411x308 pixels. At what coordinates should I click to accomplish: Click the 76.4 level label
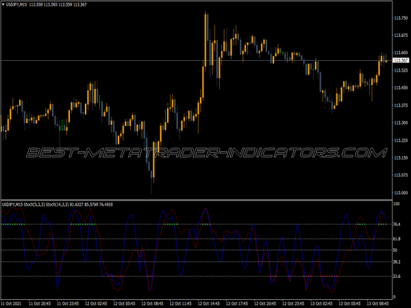coord(397,224)
